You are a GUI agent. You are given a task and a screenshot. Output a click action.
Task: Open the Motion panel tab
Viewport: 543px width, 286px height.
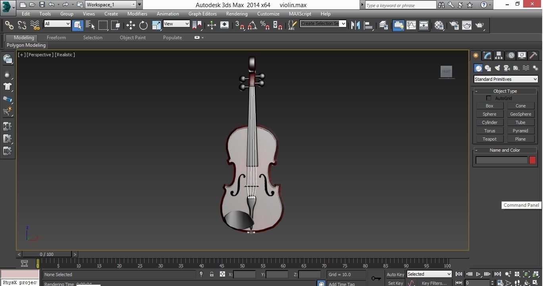[510, 55]
